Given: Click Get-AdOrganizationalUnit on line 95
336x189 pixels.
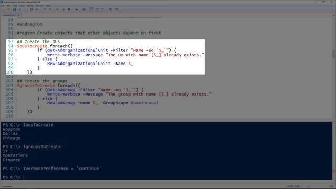Looking at the screenshot, I should click(77, 50).
